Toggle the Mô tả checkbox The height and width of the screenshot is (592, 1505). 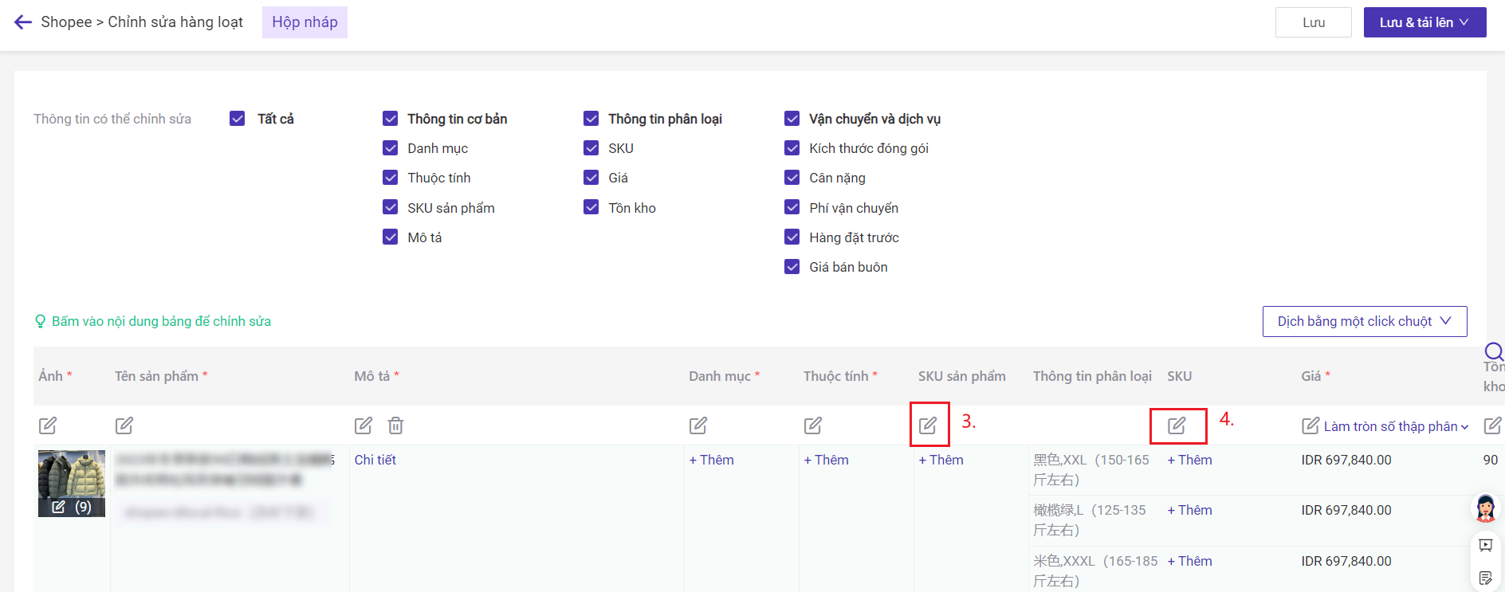click(391, 237)
